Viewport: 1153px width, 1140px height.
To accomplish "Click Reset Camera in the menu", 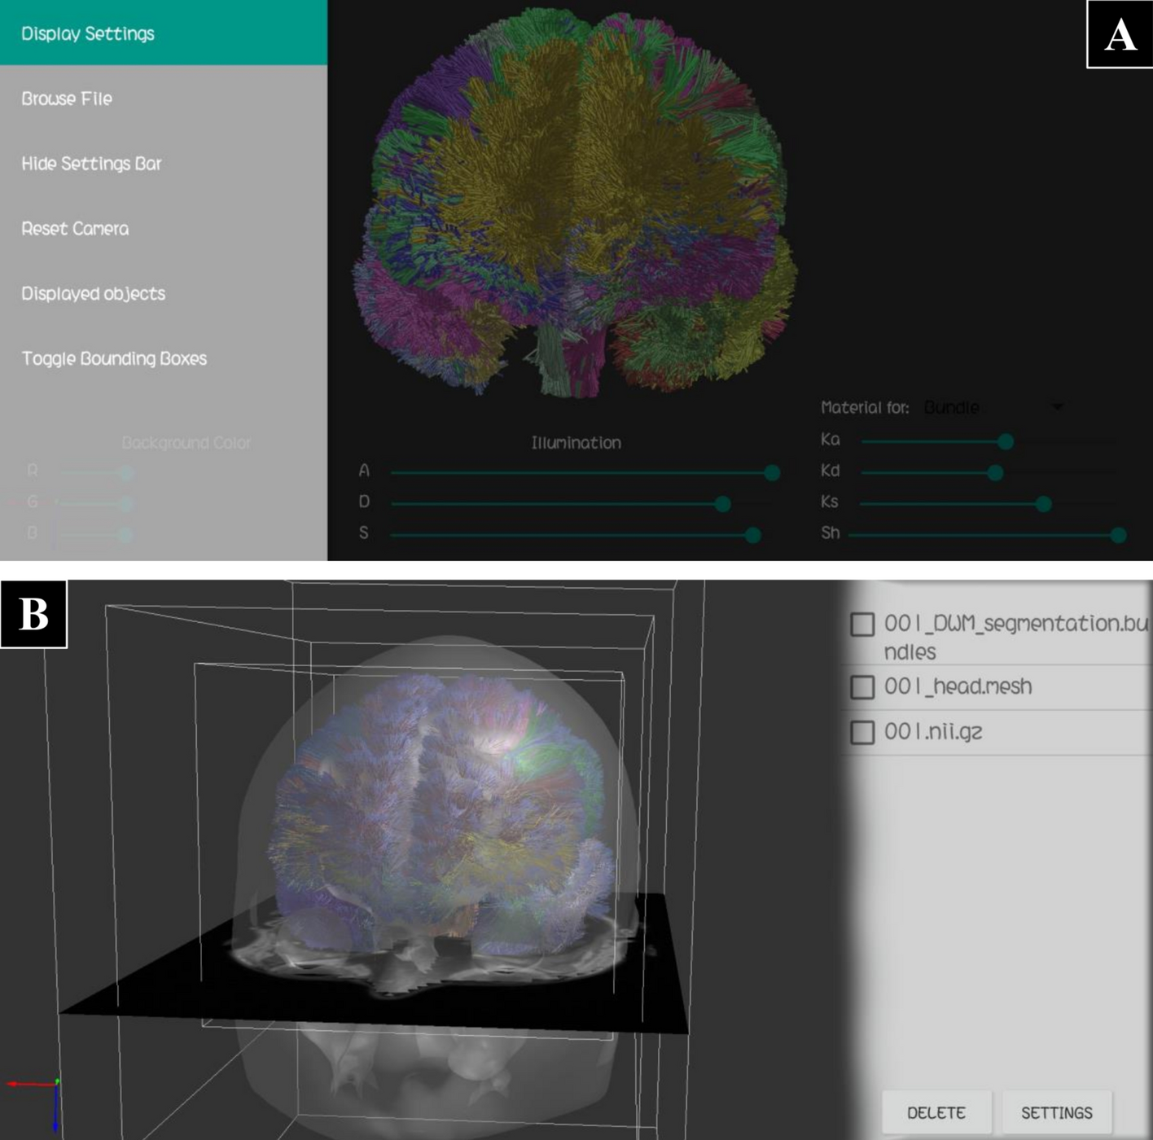I will [x=163, y=229].
